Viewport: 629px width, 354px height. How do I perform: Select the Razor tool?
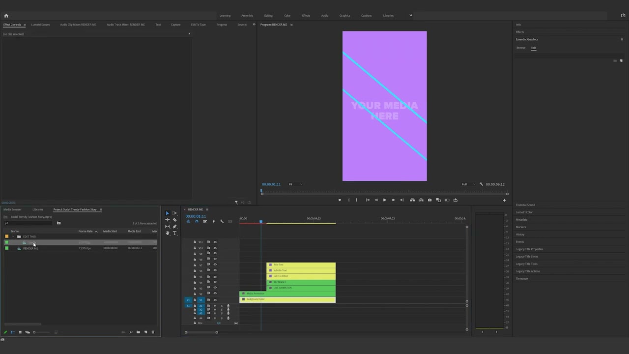174,220
